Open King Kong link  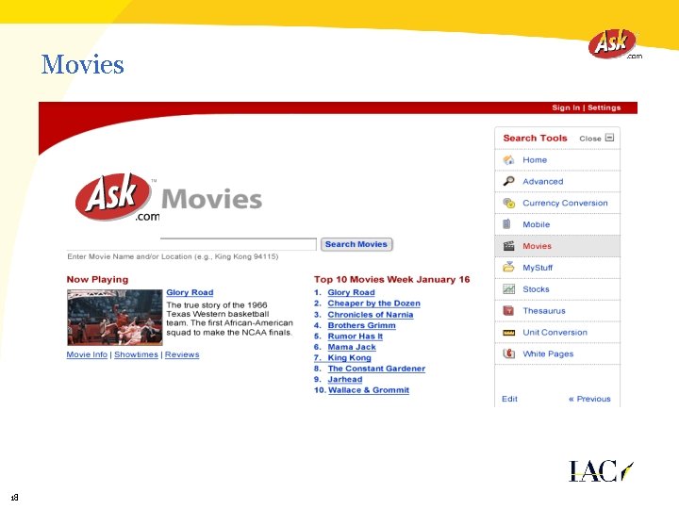(x=350, y=358)
